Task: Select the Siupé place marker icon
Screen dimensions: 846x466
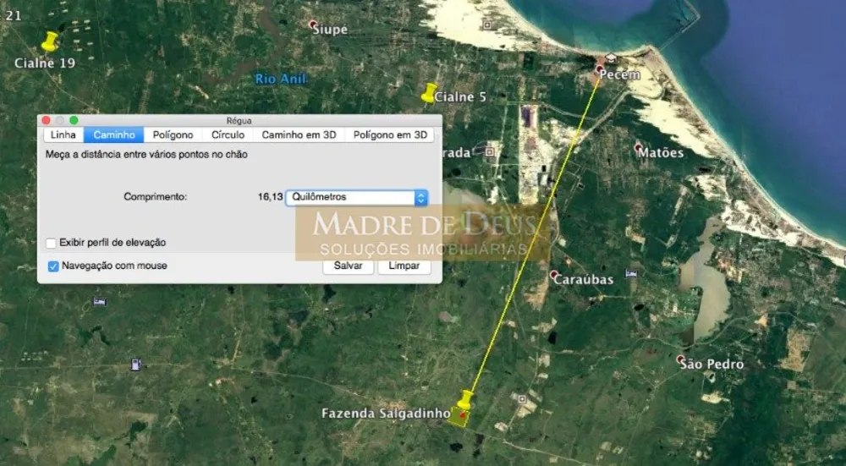Action: pyautogui.click(x=312, y=25)
